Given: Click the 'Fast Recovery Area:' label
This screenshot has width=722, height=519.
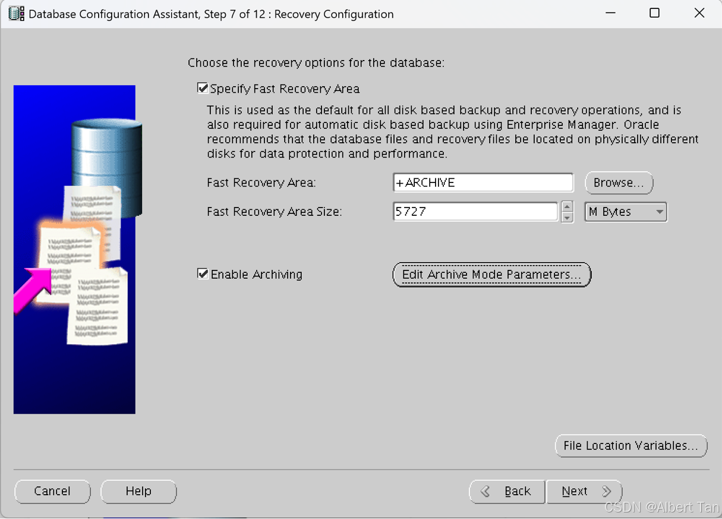Looking at the screenshot, I should (261, 183).
